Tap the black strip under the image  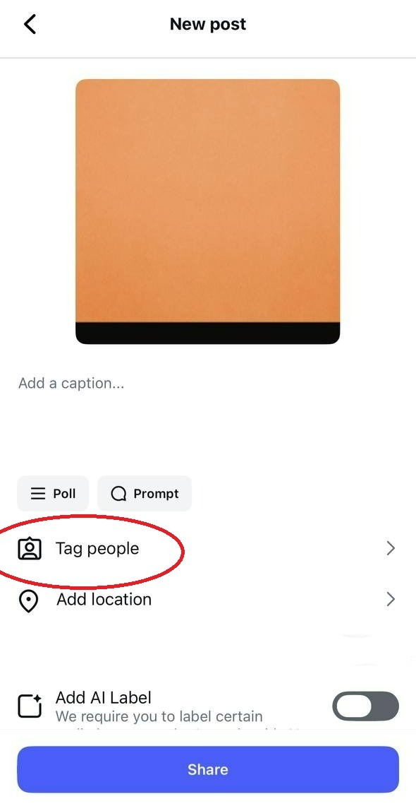click(208, 333)
